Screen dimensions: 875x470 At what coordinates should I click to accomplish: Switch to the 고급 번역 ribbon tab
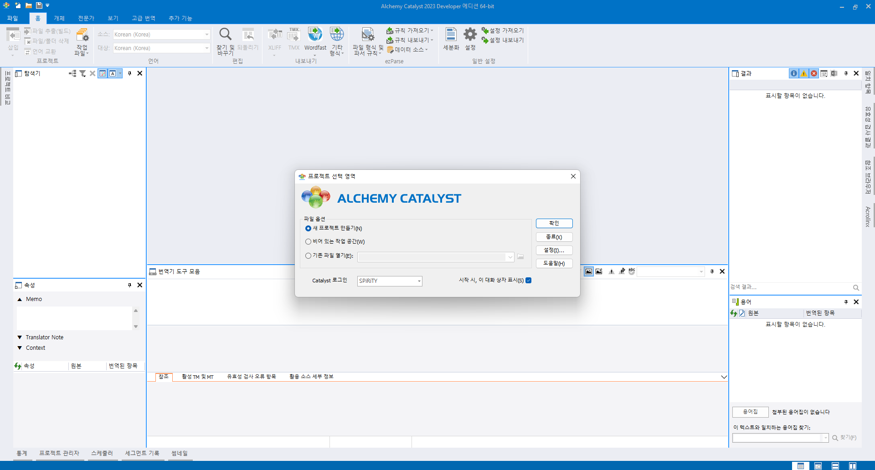pyautogui.click(x=144, y=18)
